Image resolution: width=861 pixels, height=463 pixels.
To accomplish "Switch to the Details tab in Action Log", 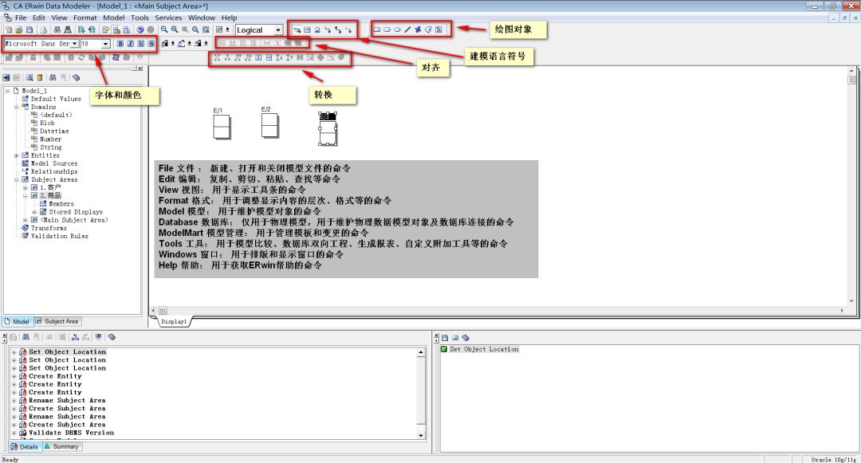I will 25,446.
